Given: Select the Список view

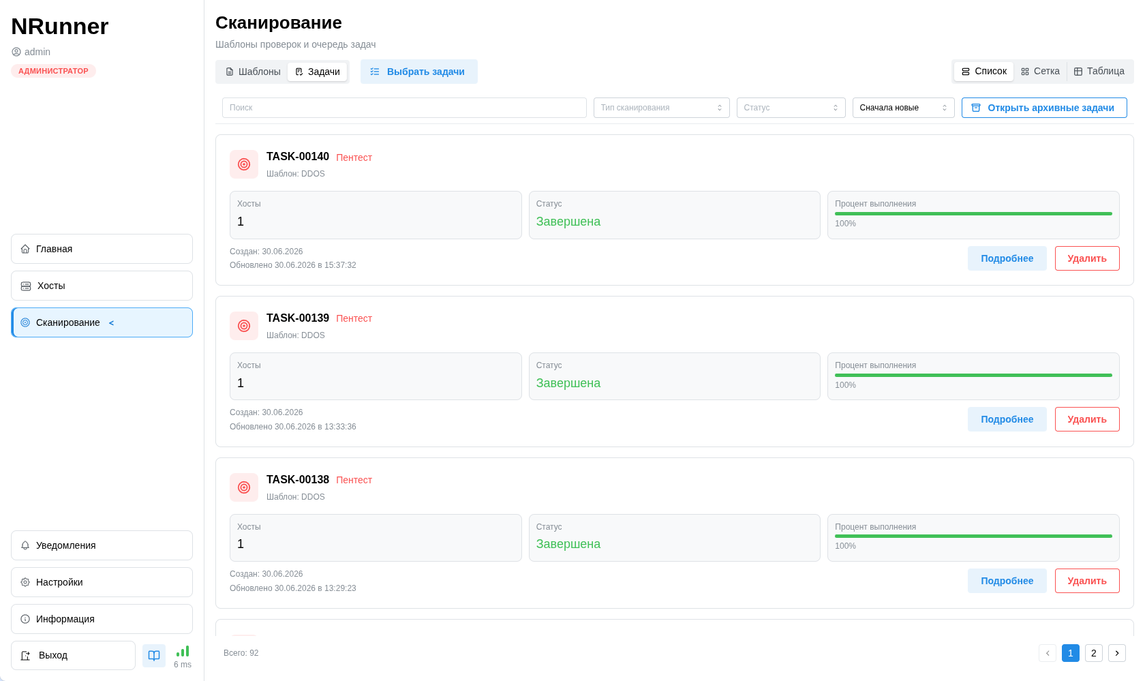Looking at the screenshot, I should (x=983, y=72).
